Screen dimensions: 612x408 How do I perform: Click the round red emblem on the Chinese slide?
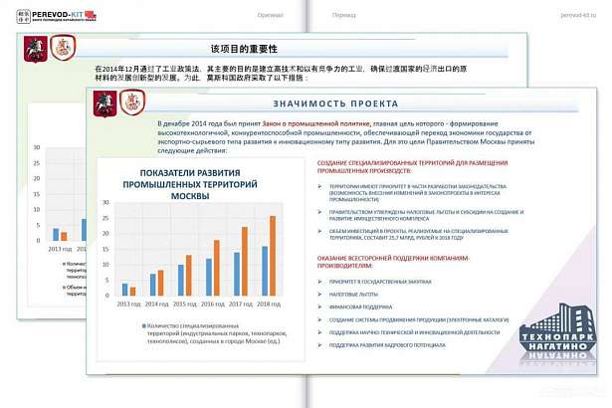coord(60,47)
